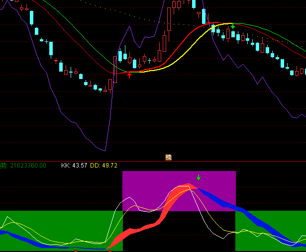Click the second red arrow at the indicator bottom
Viewport: 306px width, 252px height.
click(110, 251)
